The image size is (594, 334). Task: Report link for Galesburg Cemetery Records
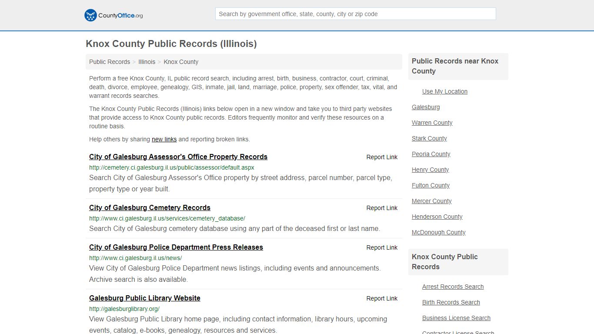[x=382, y=208]
